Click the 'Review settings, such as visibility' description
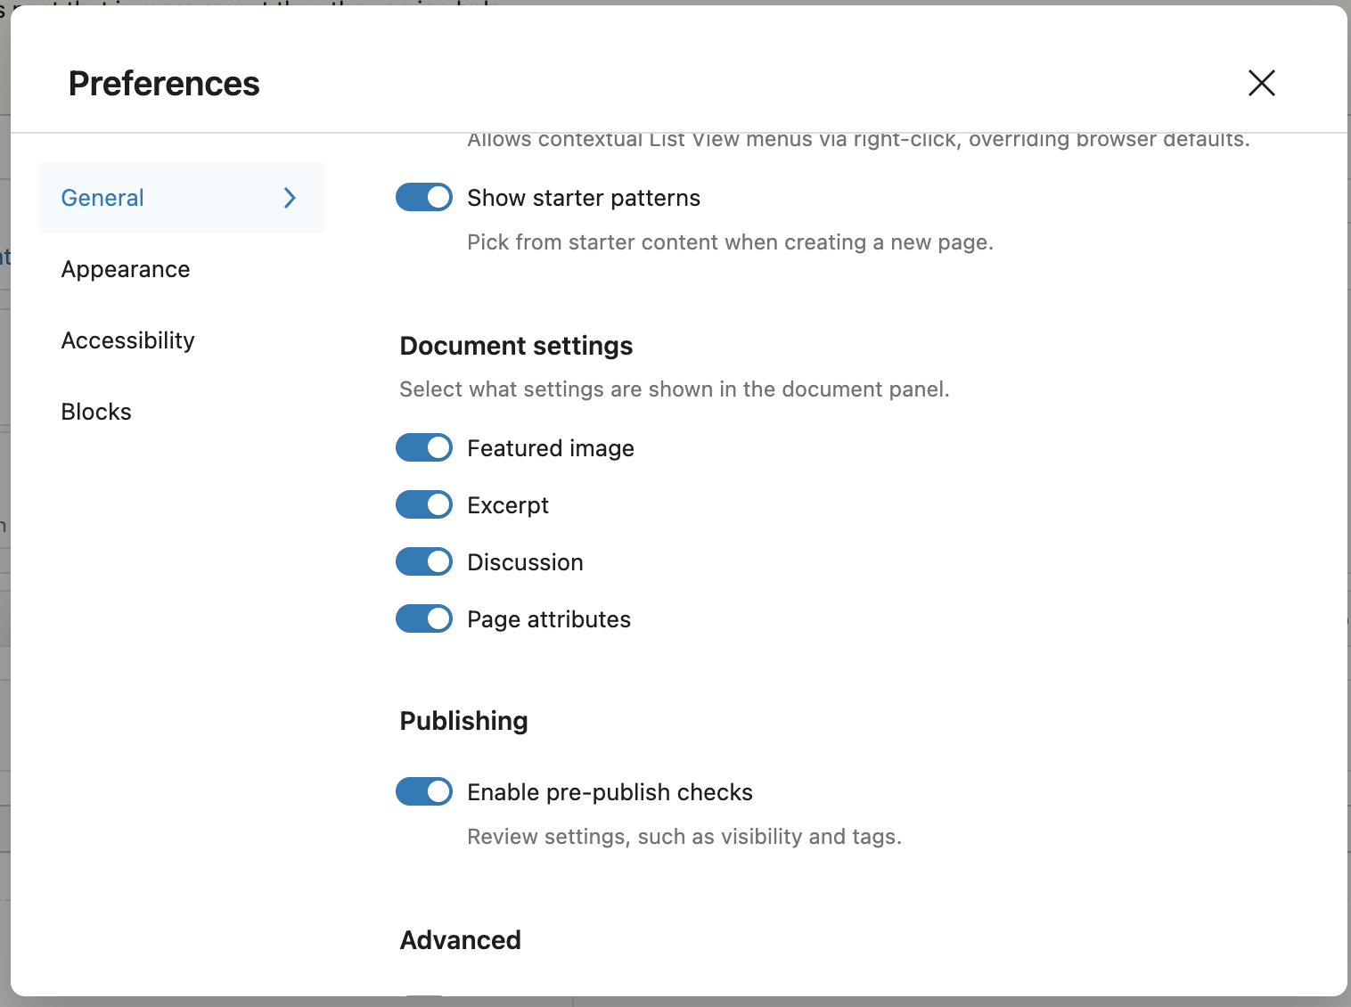1351x1007 pixels. click(x=684, y=837)
